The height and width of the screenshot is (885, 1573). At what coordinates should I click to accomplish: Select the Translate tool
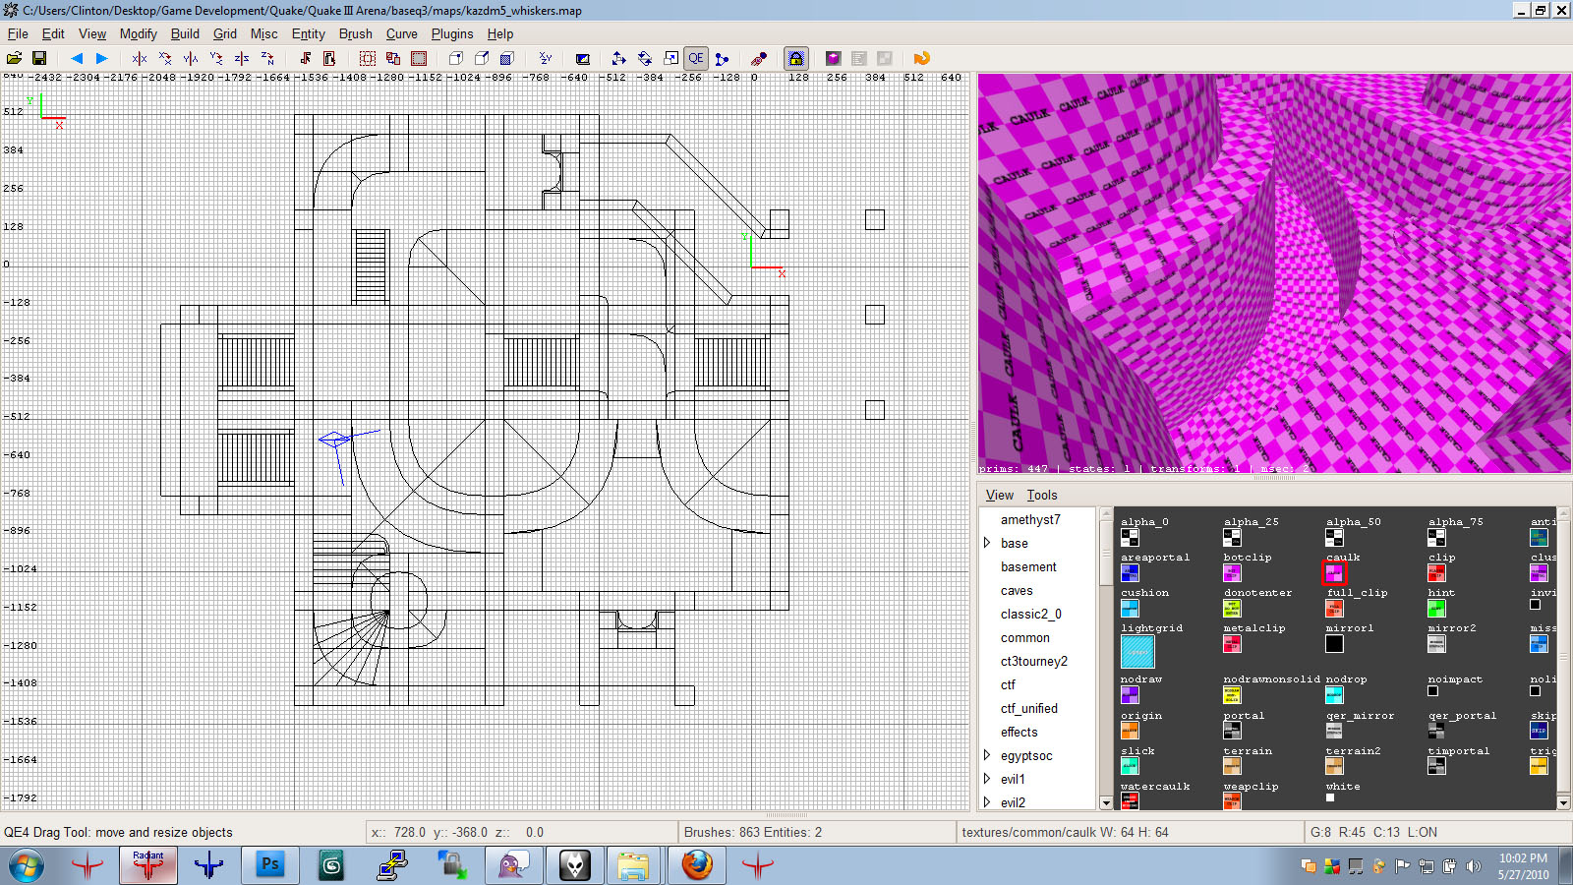619,59
